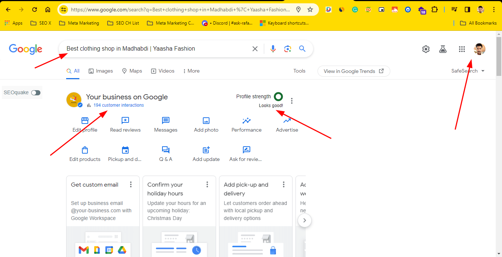This screenshot has height=257, width=502.
Task: Switch to the Videos tab
Action: tap(163, 71)
